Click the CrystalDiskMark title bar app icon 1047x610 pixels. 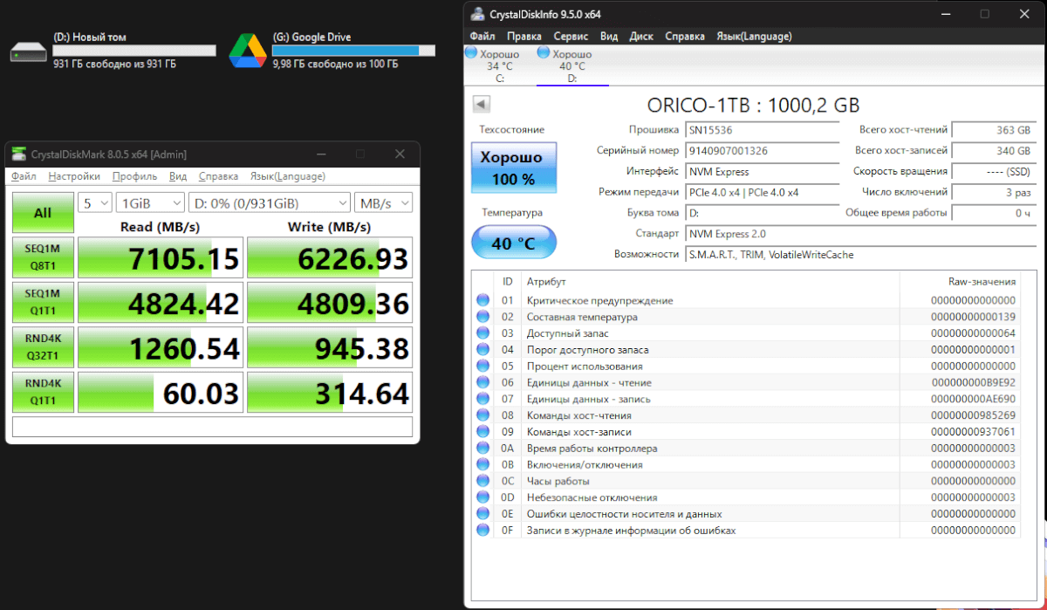[18, 154]
